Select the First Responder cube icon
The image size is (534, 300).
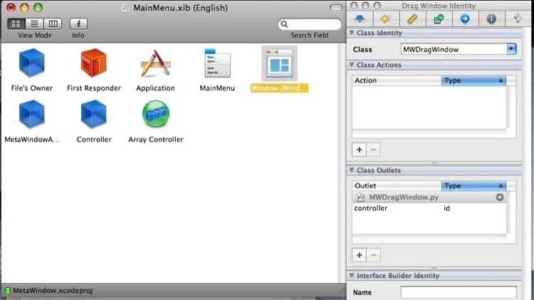pos(94,63)
